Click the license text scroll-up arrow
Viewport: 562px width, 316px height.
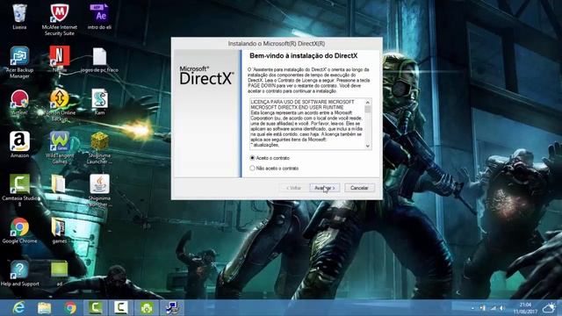pyautogui.click(x=368, y=102)
